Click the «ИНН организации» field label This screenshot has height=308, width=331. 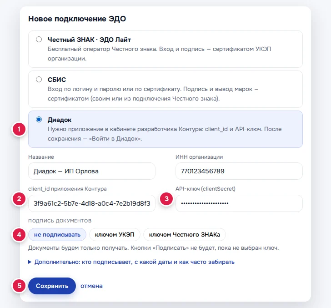coord(199,157)
